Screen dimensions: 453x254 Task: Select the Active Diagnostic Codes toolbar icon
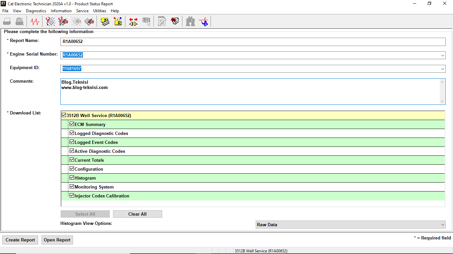click(50, 21)
